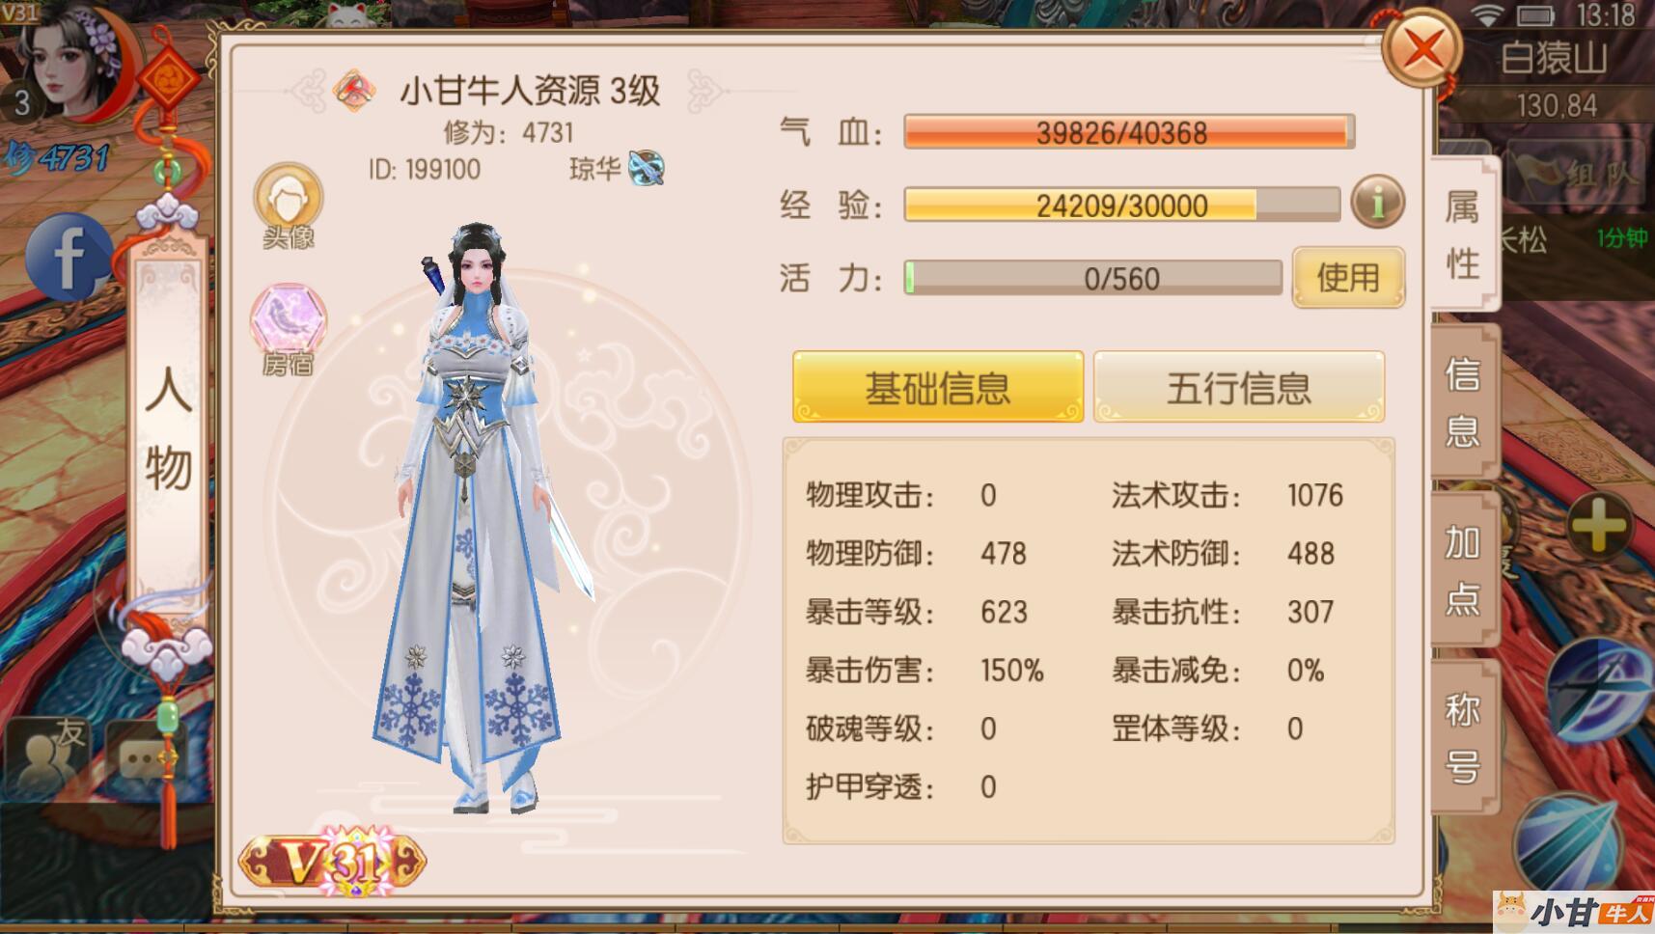Viewport: 1655px width, 934px height.
Task: Tap the Facebook share icon
Action: click(68, 258)
